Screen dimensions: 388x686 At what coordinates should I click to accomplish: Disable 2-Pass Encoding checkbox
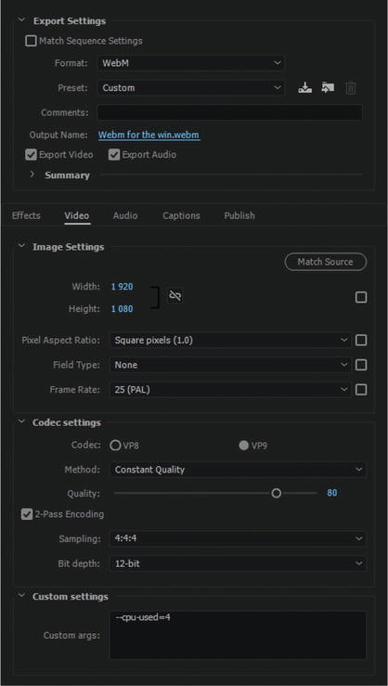click(x=27, y=514)
